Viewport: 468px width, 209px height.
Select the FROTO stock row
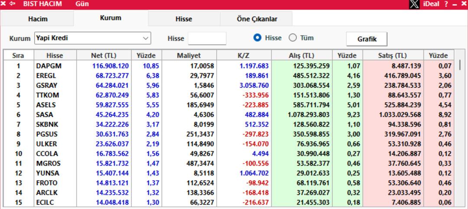coord(229,183)
